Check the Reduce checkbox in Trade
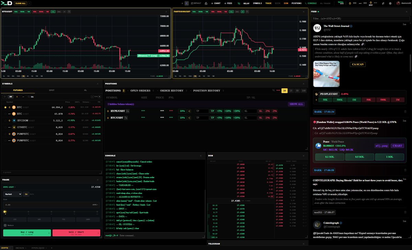 5,225
